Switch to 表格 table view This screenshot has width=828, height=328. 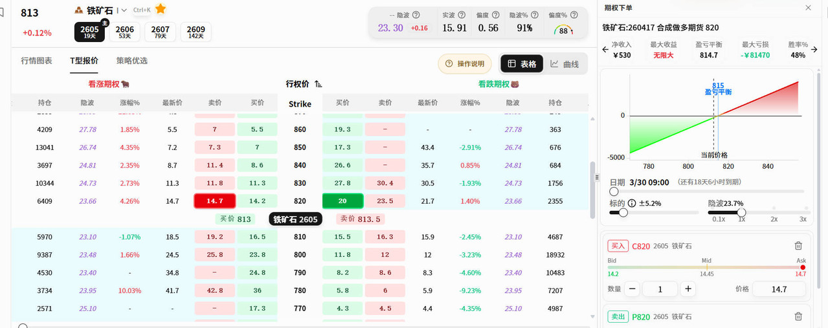[522, 63]
